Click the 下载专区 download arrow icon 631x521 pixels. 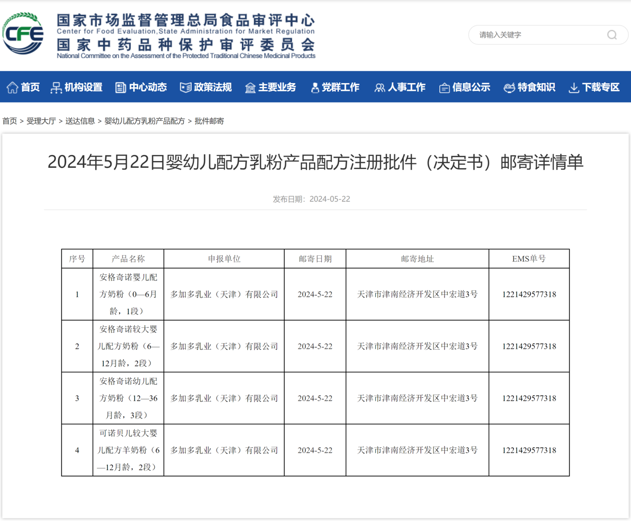point(574,88)
